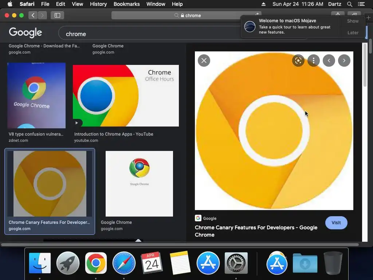Open Notes from the Dock

click(180, 263)
